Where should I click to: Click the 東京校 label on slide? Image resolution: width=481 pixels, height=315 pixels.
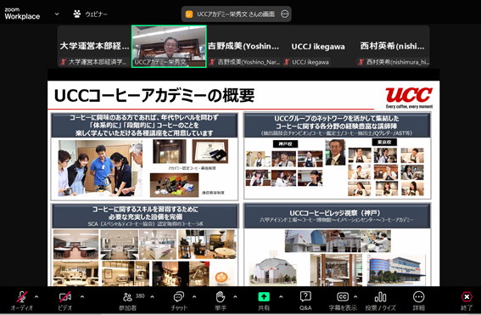[x=384, y=142]
